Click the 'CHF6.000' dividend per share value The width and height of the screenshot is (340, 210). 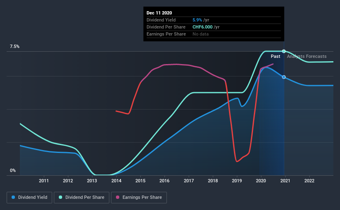203,27
